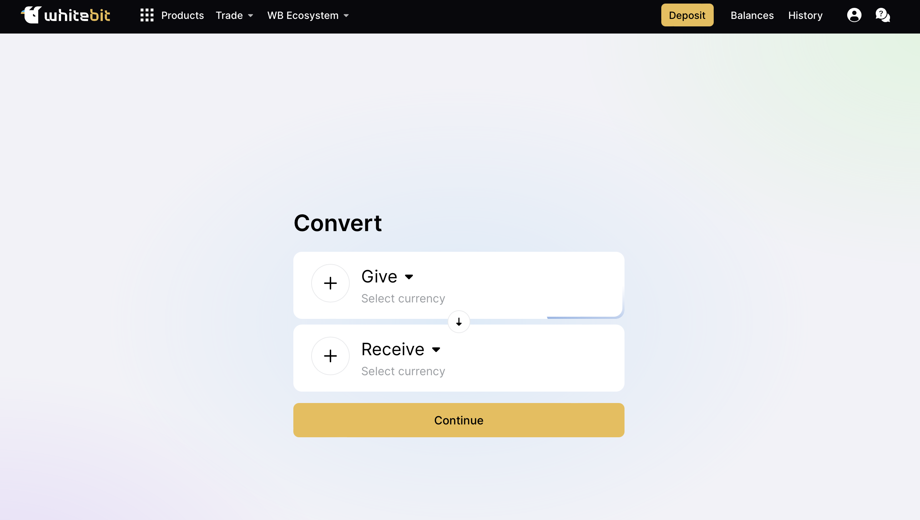Click the Receive currency plus icon

[x=330, y=356]
